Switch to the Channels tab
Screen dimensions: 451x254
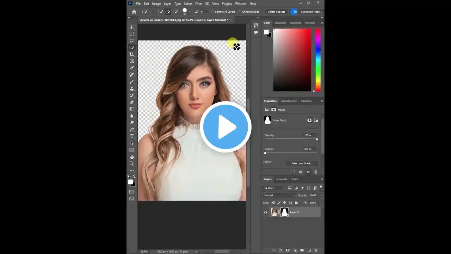(x=282, y=179)
